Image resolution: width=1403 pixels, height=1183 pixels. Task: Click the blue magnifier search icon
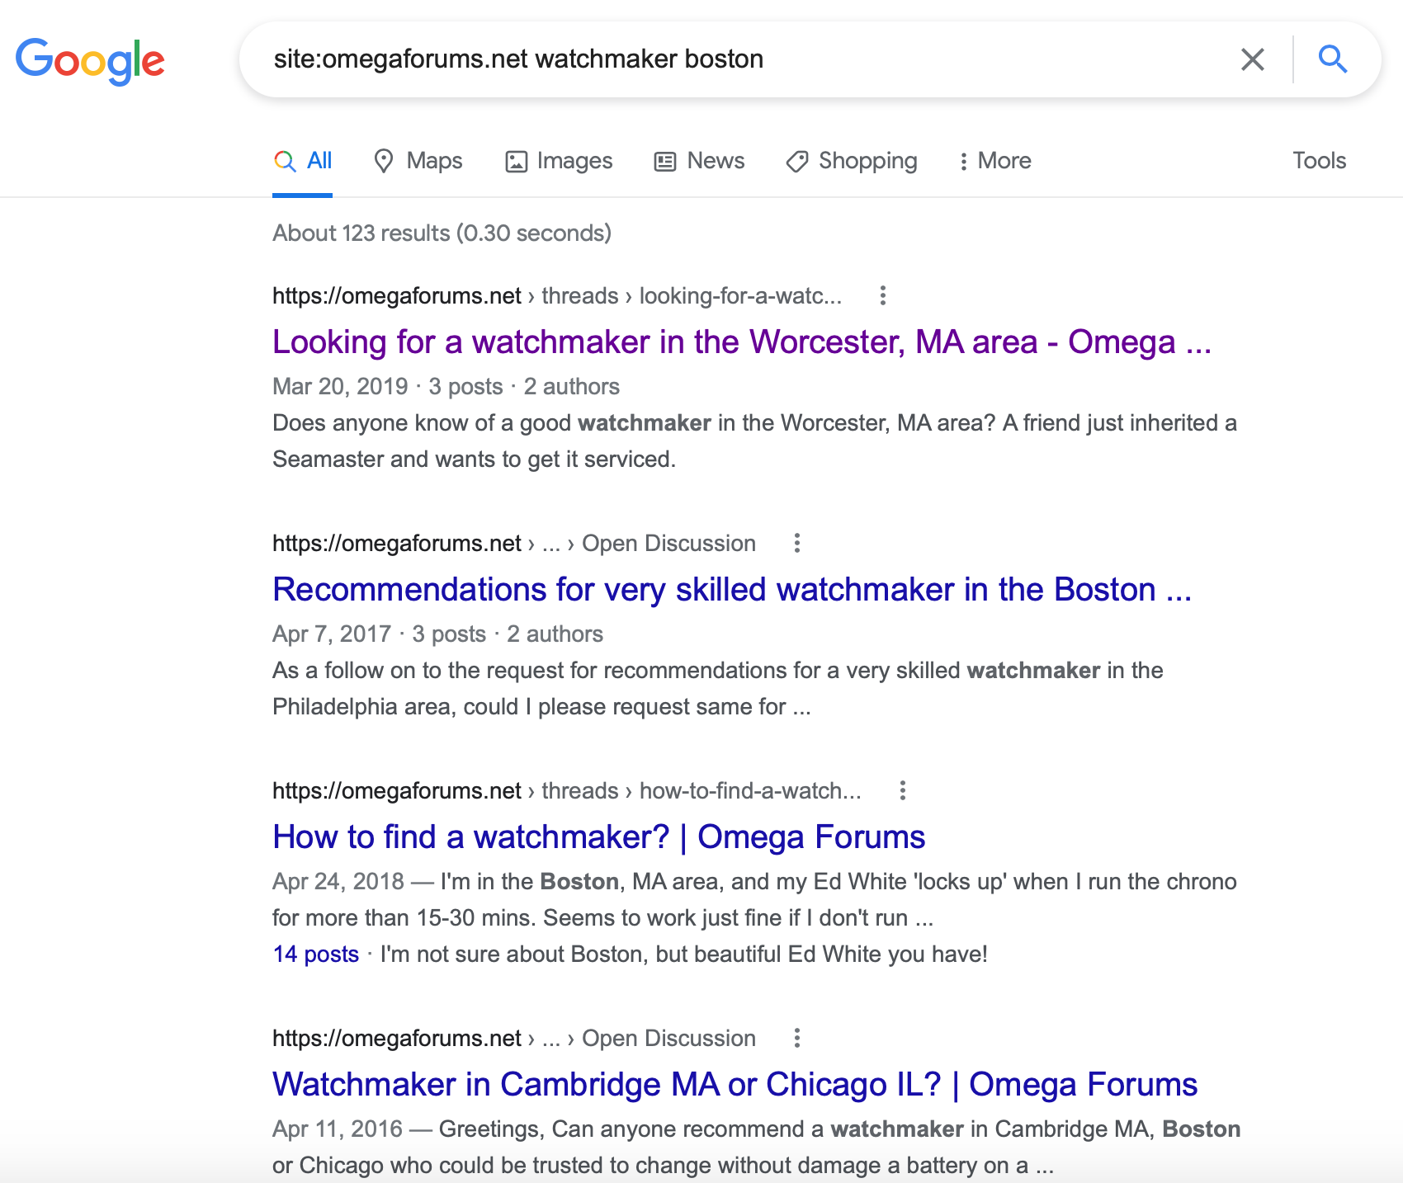[x=1332, y=59]
